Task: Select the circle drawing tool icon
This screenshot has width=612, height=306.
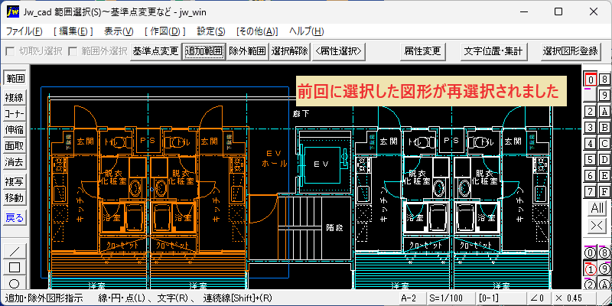Action: tap(15, 282)
